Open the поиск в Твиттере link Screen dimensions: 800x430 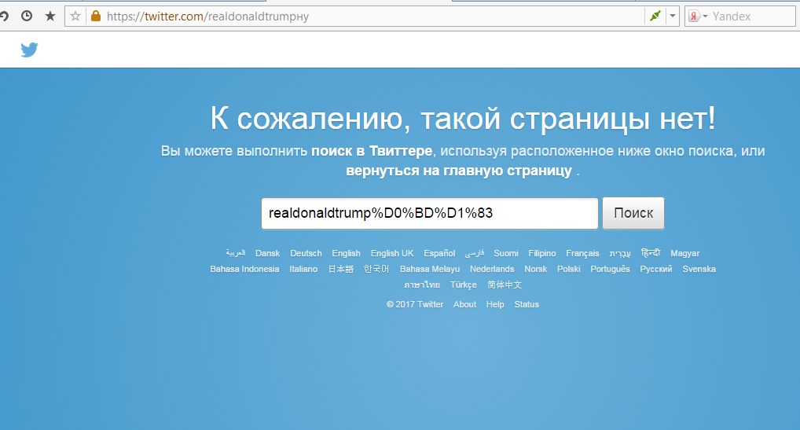coord(372,151)
